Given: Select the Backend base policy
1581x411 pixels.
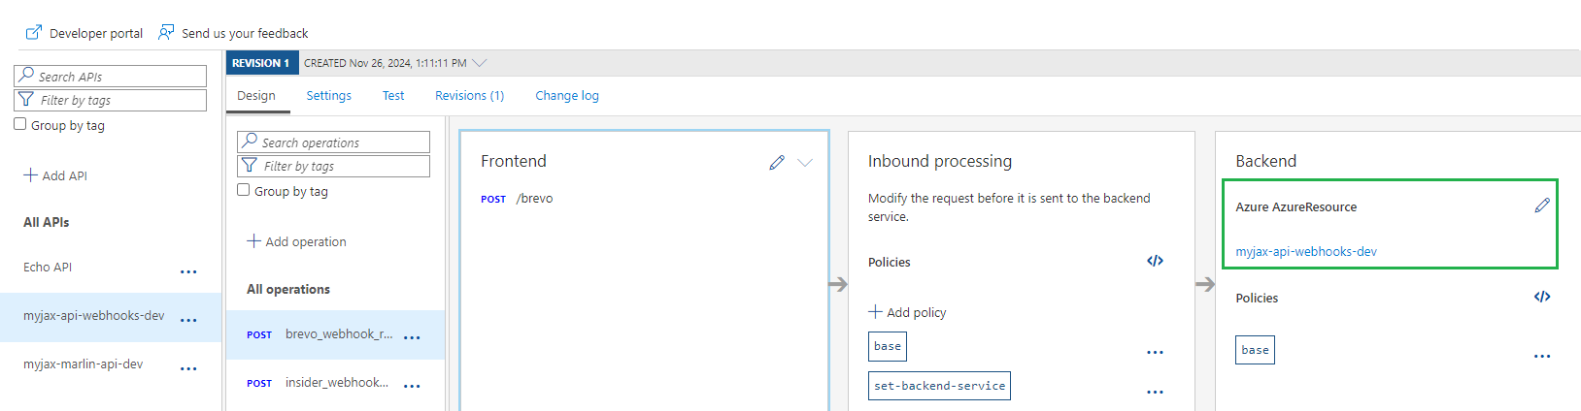Looking at the screenshot, I should coord(1255,350).
